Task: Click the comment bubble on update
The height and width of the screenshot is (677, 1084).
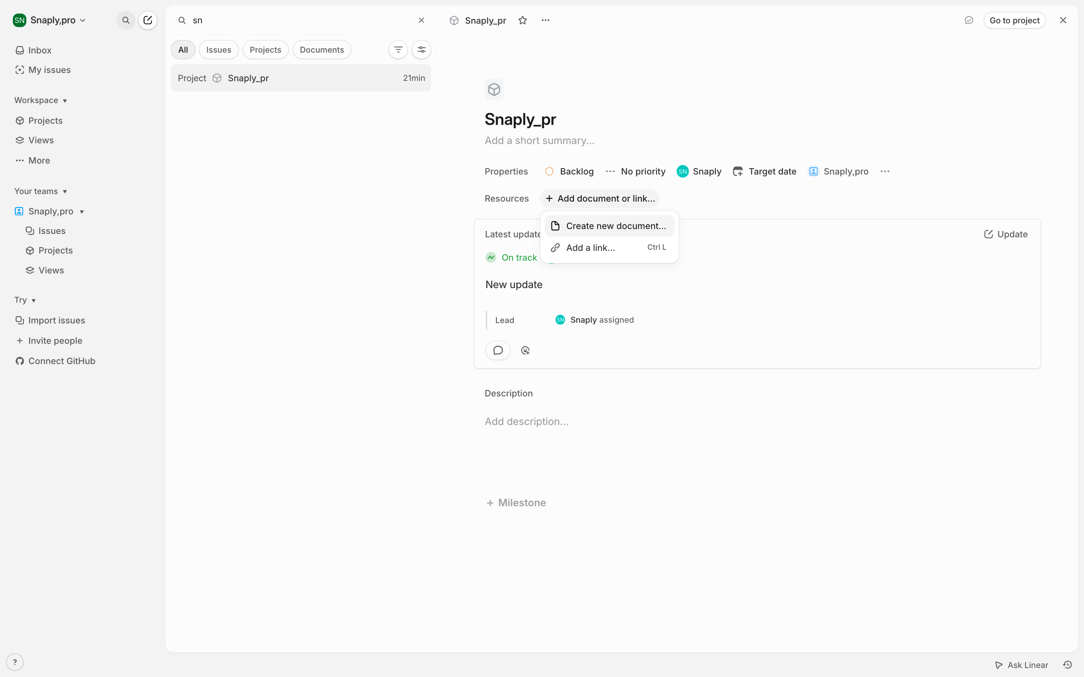Action: point(498,350)
